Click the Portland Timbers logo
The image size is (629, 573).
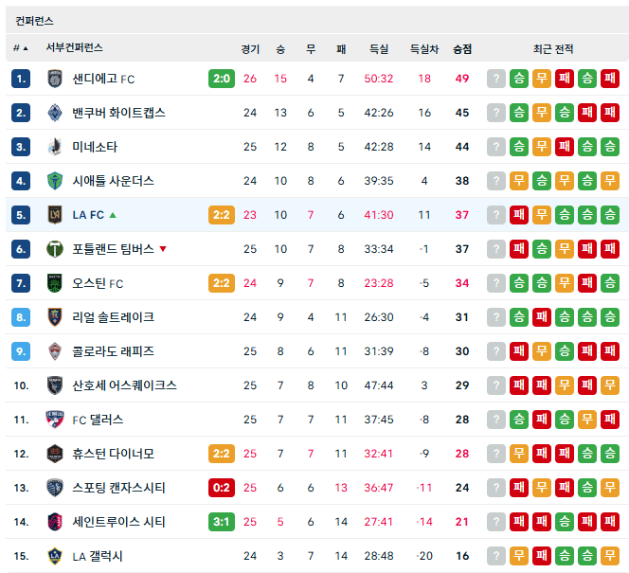pyautogui.click(x=55, y=249)
